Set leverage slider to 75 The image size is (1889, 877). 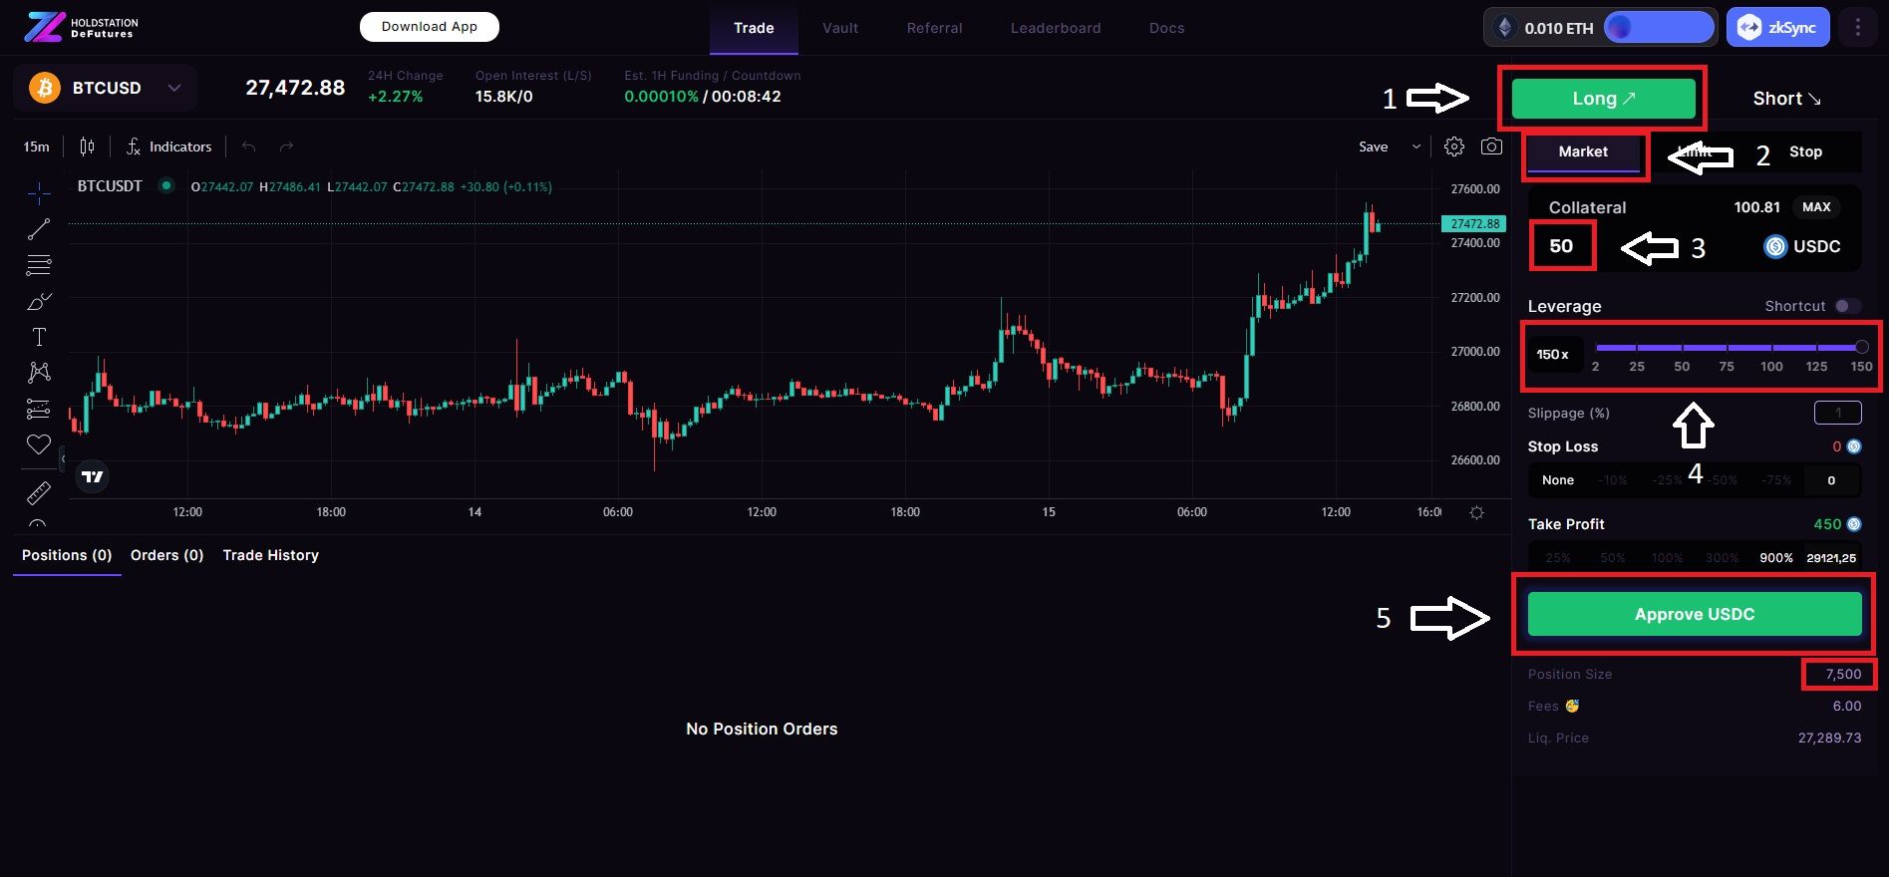1727,347
